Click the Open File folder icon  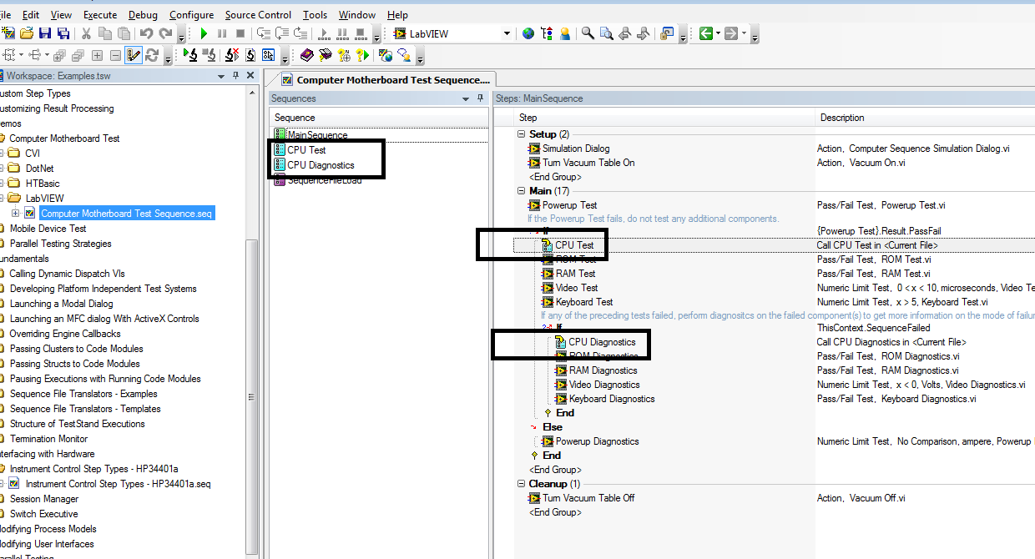[27, 33]
